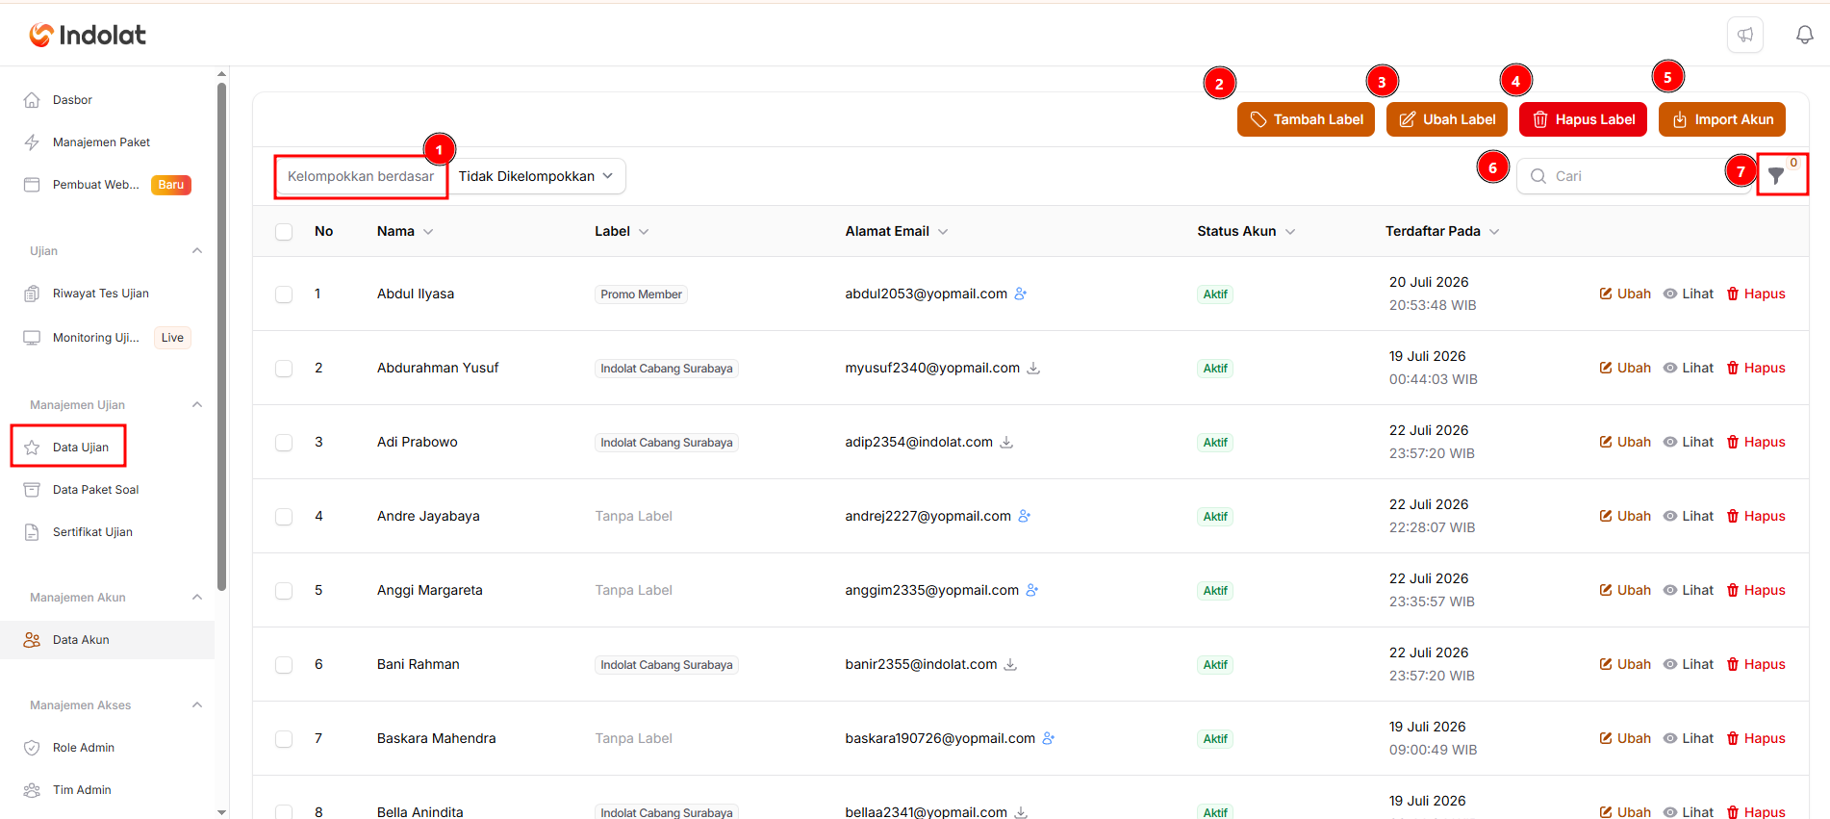Click user icon next to andrej2227@yopmail.com
1830x819 pixels.
1025,516
